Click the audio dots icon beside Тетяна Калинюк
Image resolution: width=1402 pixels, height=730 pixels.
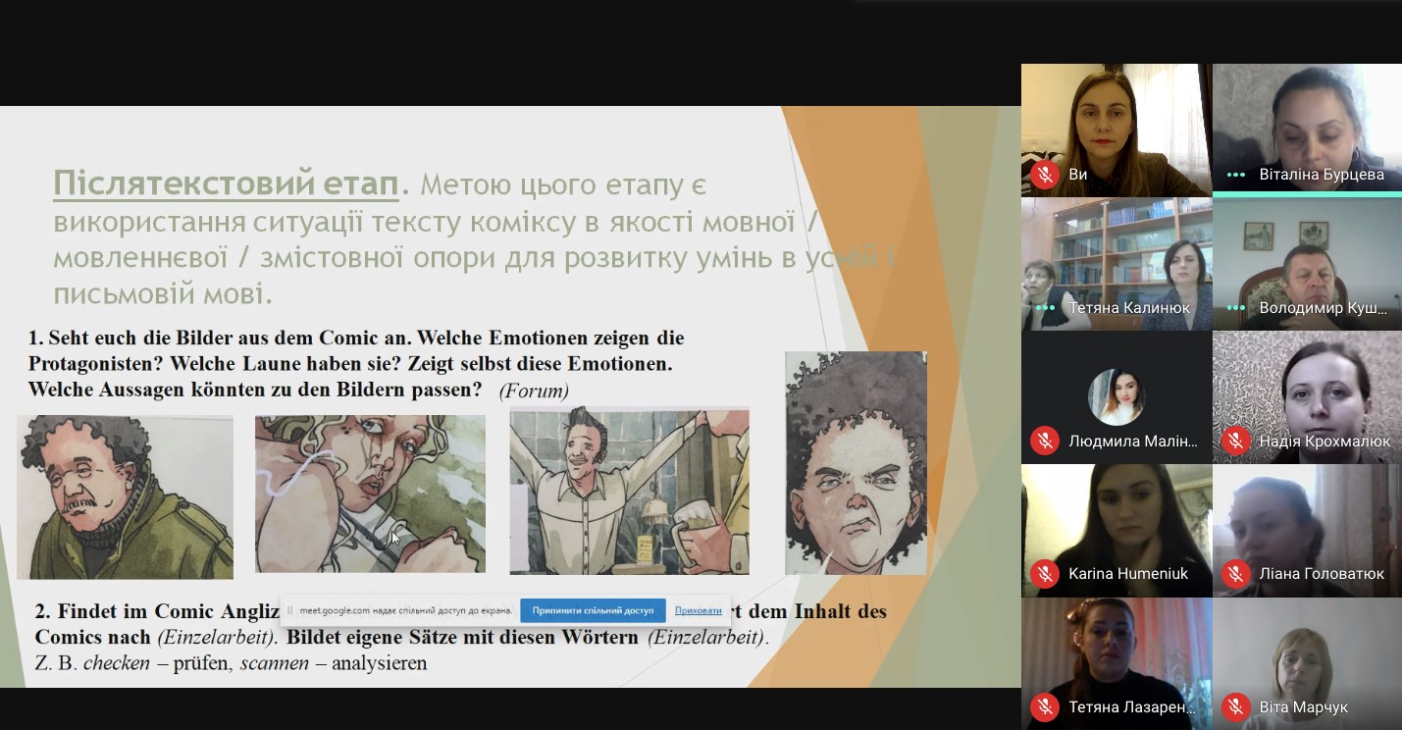(1045, 308)
